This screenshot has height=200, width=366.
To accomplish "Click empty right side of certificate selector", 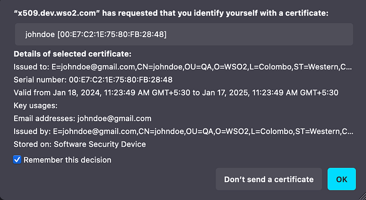I will [x=259, y=34].
